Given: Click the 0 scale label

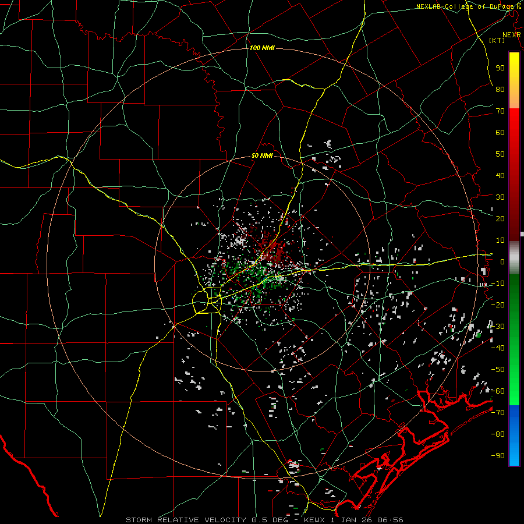Looking at the screenshot, I should coord(502,261).
